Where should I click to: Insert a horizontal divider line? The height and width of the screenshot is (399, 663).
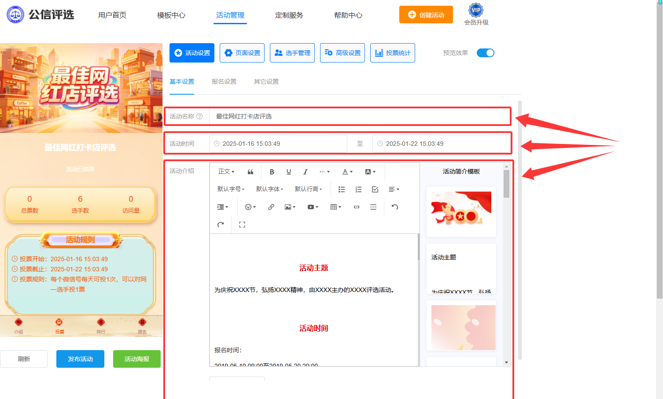pos(373,207)
